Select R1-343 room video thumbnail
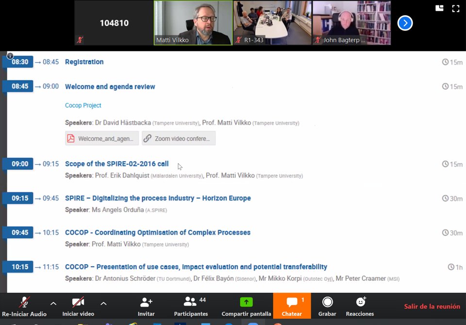 click(272, 23)
